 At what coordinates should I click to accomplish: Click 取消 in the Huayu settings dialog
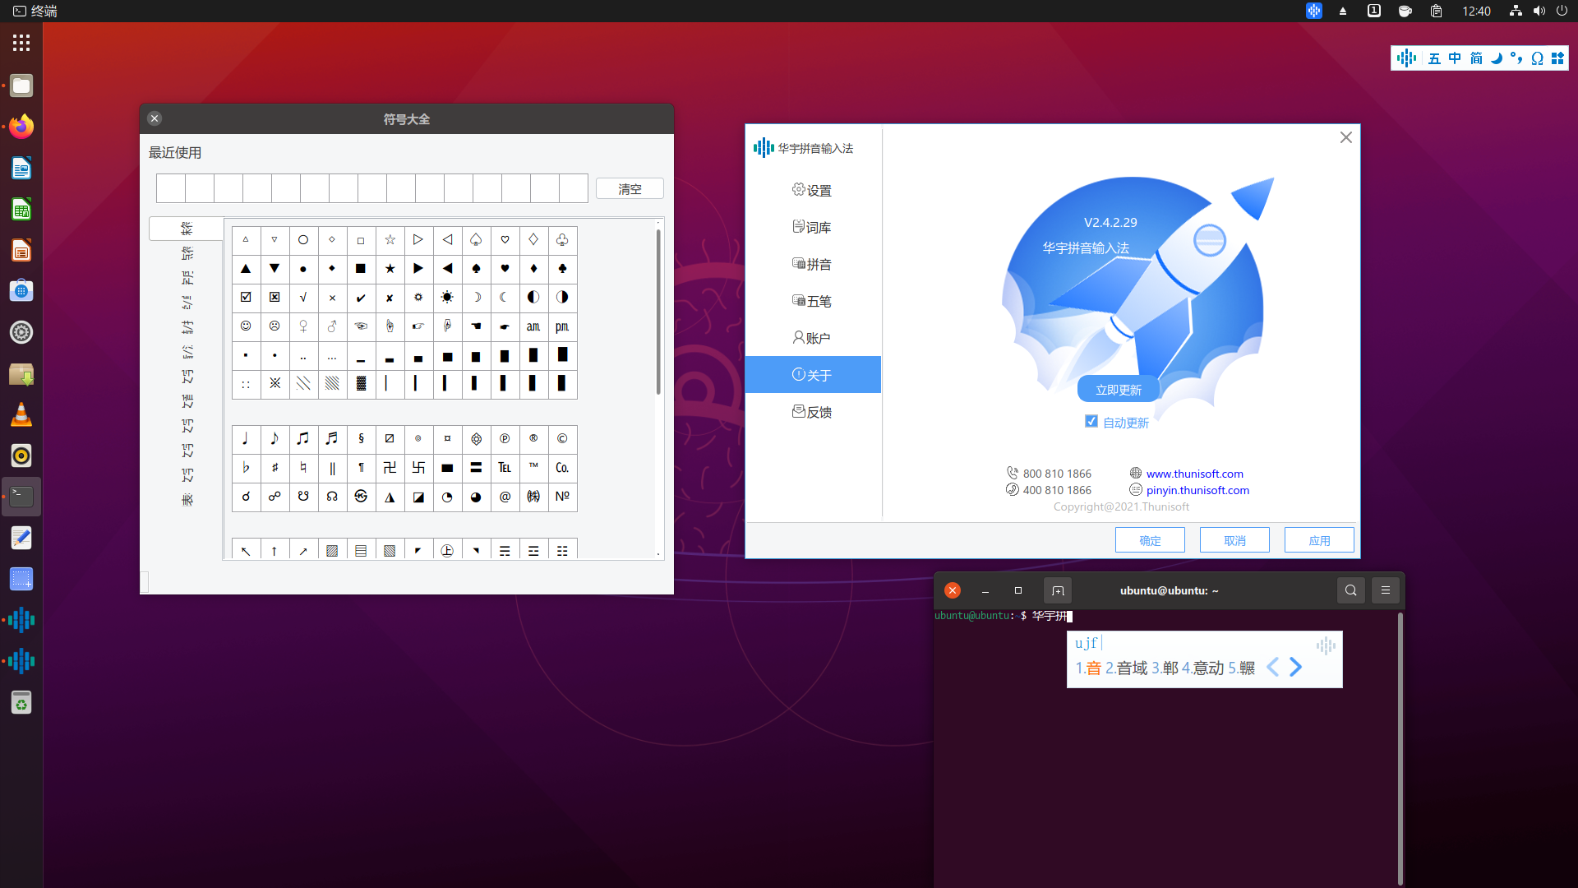(x=1234, y=540)
